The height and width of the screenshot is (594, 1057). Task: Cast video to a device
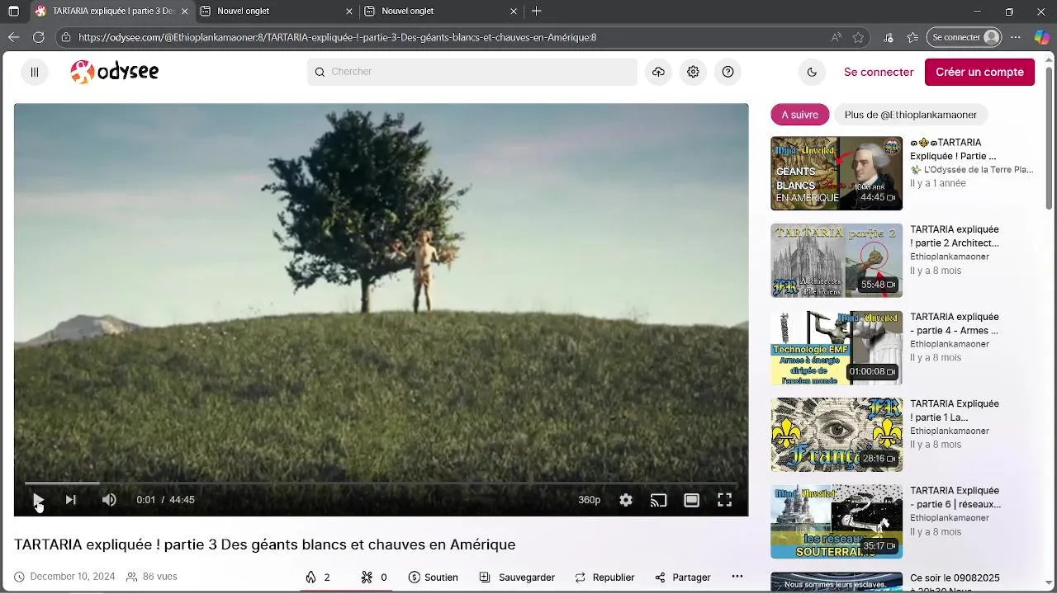coord(658,500)
